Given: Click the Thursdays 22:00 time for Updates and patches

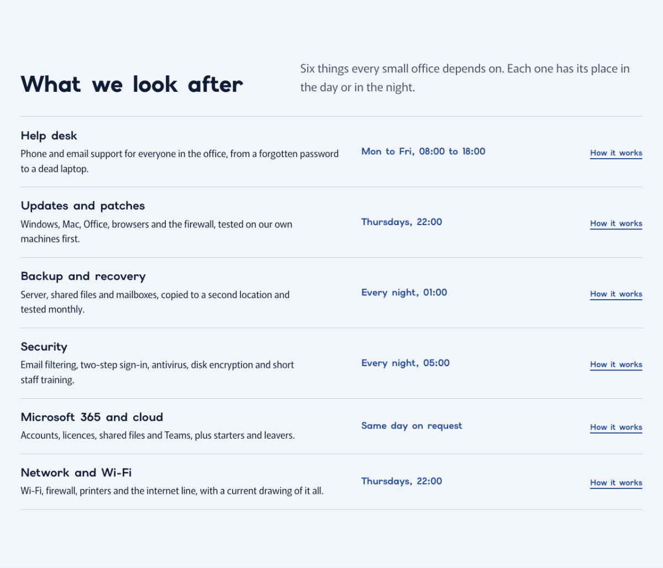Looking at the screenshot, I should [402, 222].
